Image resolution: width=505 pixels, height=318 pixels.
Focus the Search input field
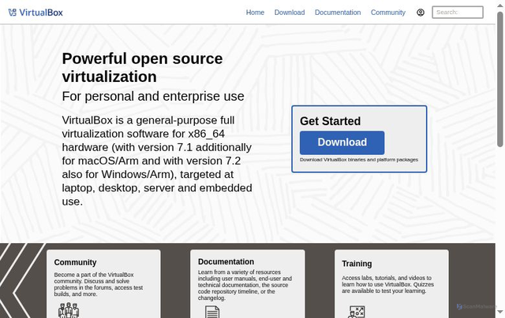[458, 13]
